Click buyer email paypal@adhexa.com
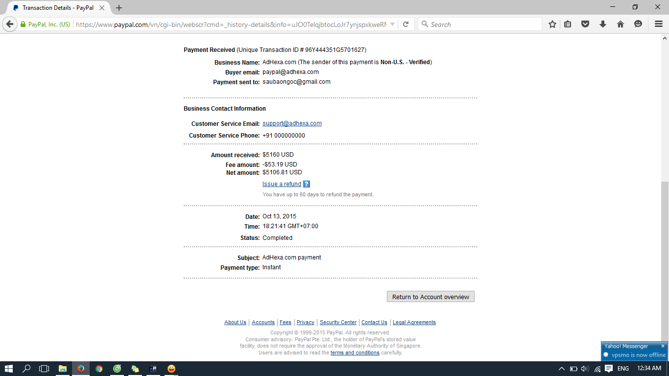 coord(290,72)
